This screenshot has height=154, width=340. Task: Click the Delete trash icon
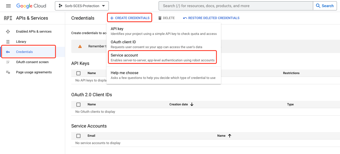[x=159, y=18]
